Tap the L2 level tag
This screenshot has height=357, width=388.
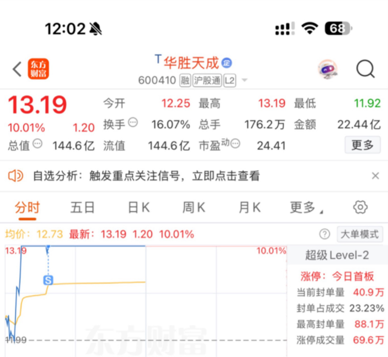230,80
